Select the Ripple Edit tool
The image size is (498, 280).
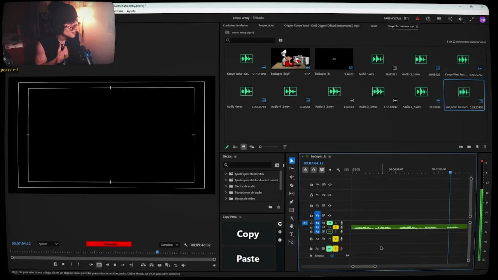coord(292,177)
